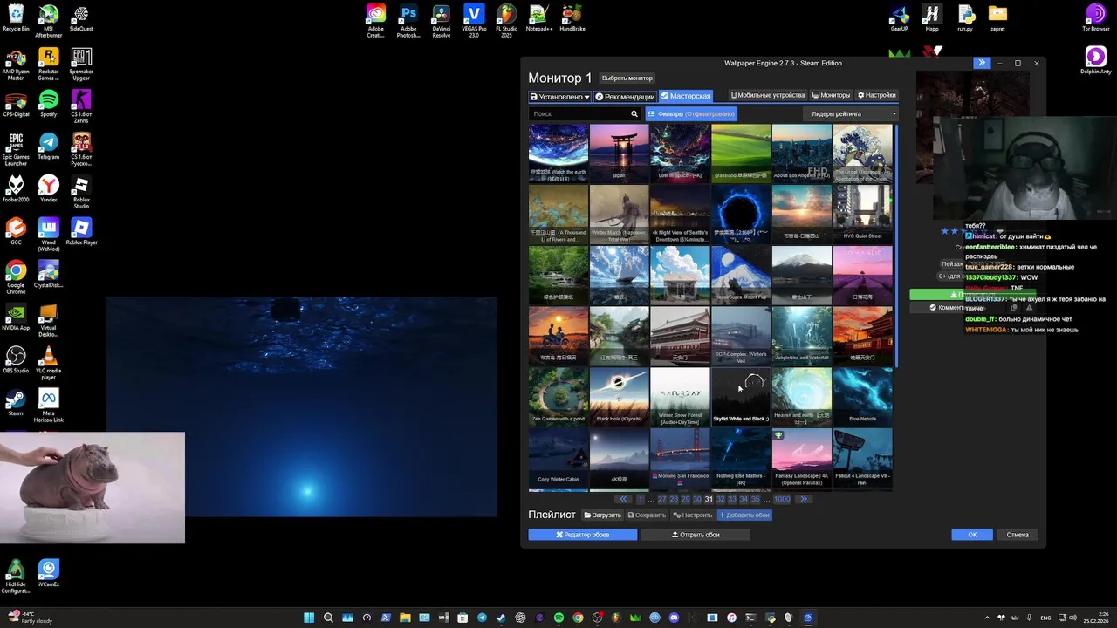Open HandBrake desktop icon
This screenshot has height=628, width=1117.
click(572, 19)
